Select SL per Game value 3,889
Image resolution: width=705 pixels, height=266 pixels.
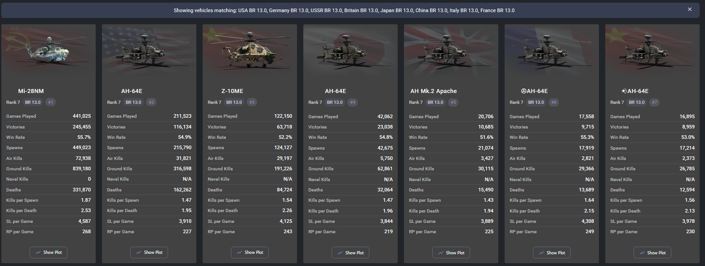(x=487, y=221)
